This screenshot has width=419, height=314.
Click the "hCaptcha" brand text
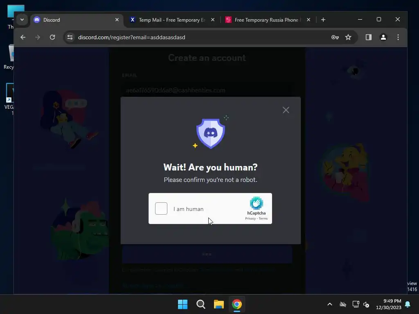(256, 213)
